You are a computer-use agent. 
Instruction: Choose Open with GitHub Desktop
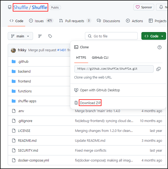100,90
